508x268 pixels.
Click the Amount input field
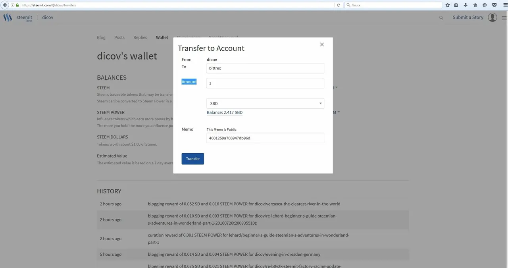point(265,83)
